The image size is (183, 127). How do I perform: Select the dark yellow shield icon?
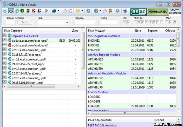click(x=28, y=11)
